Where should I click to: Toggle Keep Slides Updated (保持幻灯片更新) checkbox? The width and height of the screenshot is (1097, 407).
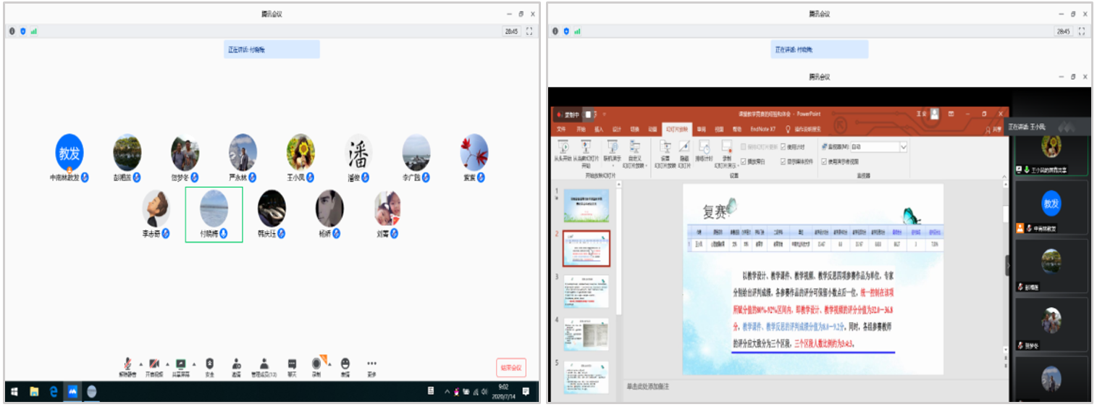point(743,147)
